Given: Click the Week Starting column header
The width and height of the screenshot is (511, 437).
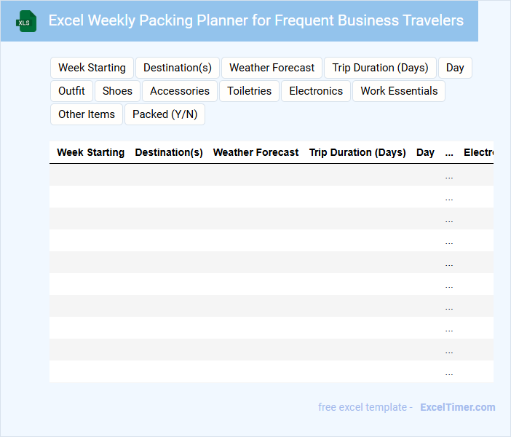Looking at the screenshot, I should (90, 153).
